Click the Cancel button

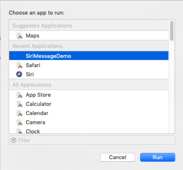pyautogui.click(x=117, y=157)
